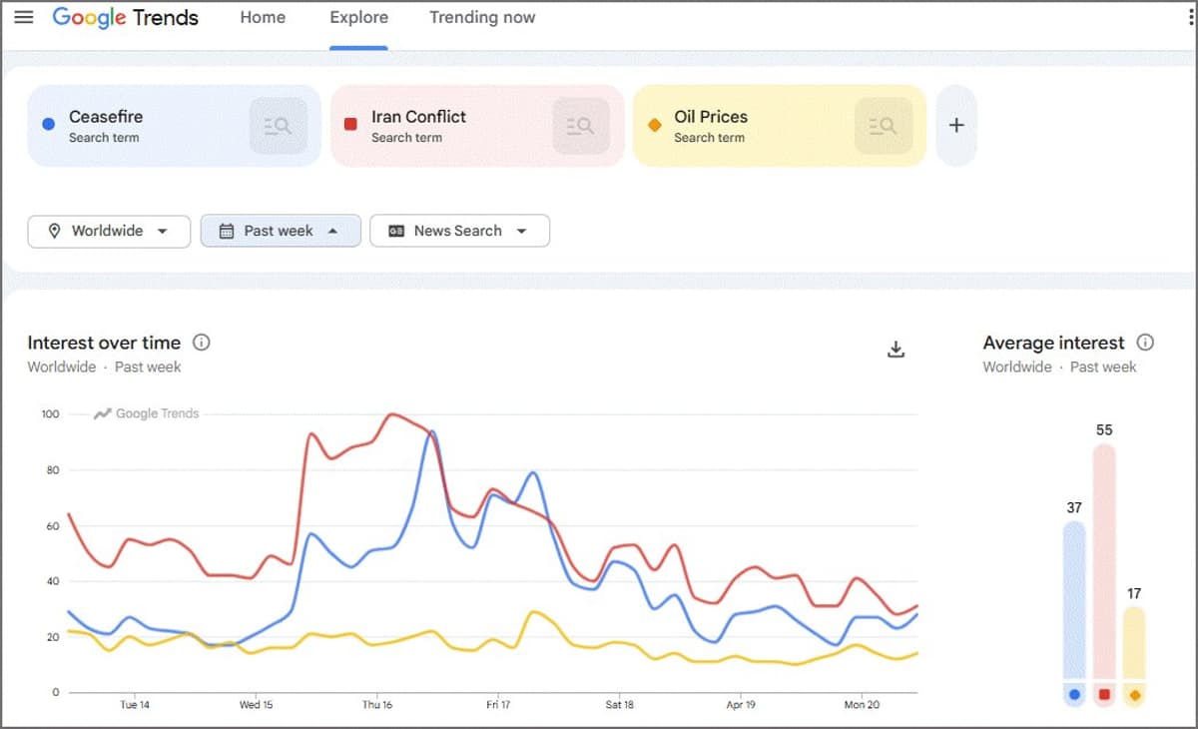The width and height of the screenshot is (1198, 729).
Task: Open the Past week time range dropdown
Action: click(280, 231)
